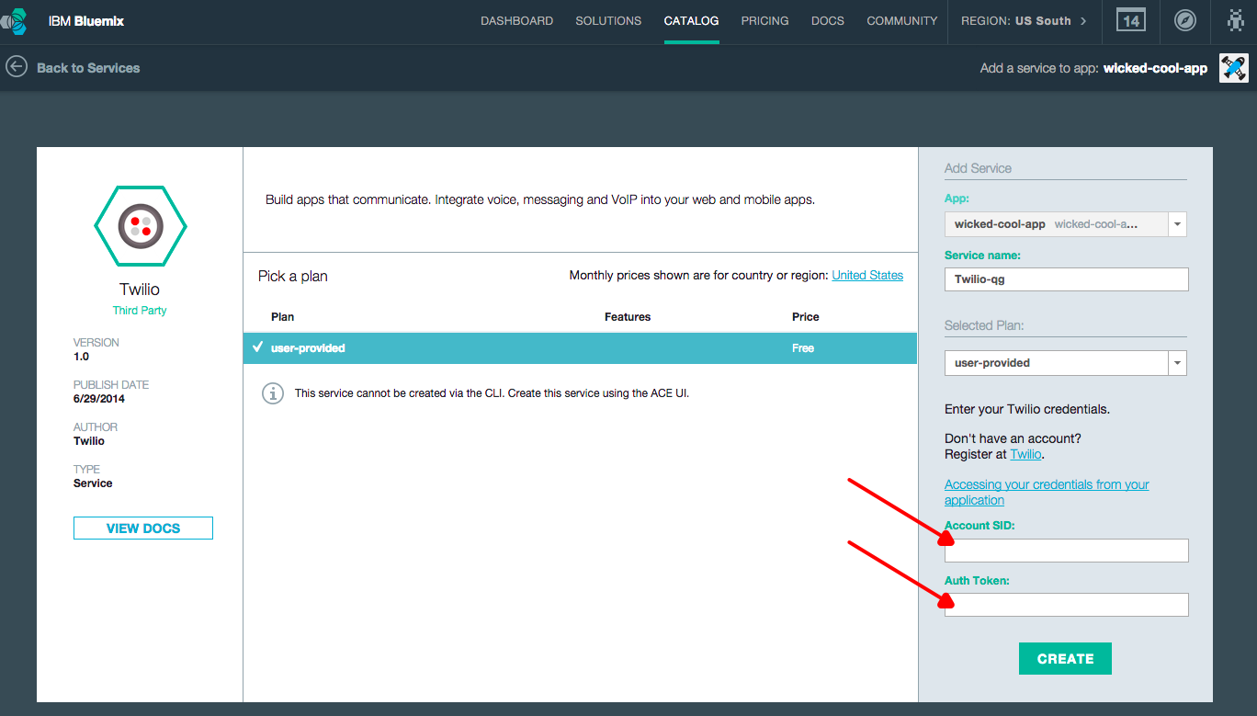
Task: Click the wicked-cool-app icon thumbnail
Action: 1234,68
